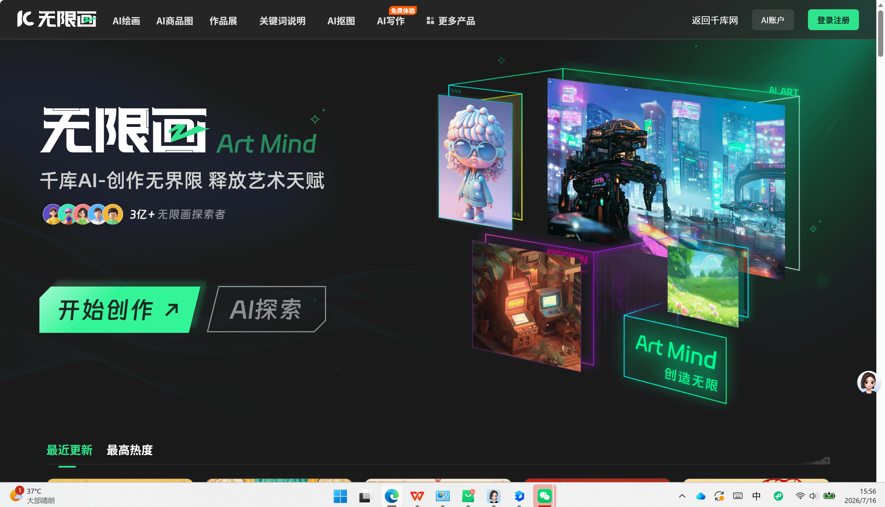Screen dimensions: 885x507
Task: Click the 免费体验 badge above AI写作
Action: tap(403, 10)
